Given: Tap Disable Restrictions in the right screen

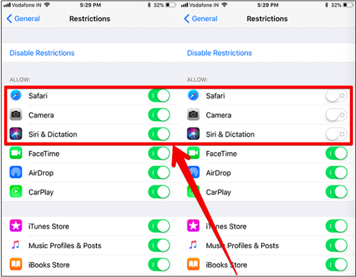Looking at the screenshot, I should coord(220,53).
